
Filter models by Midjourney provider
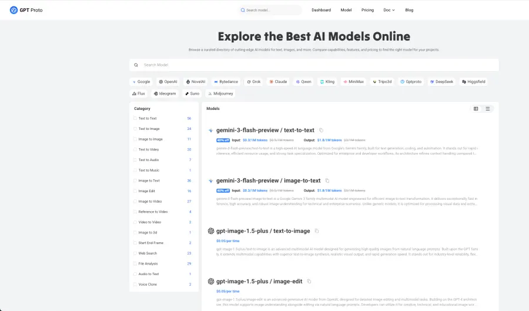click(220, 93)
